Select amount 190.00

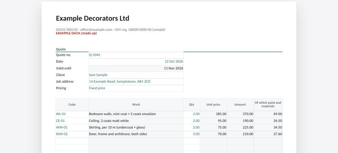point(240,121)
